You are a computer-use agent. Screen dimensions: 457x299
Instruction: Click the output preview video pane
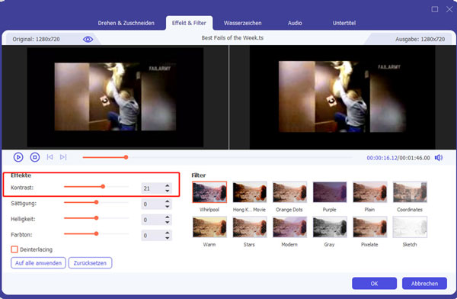(343, 97)
